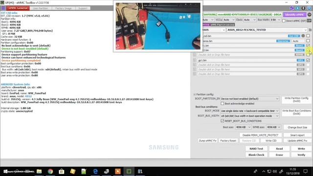
Task: Click the file icon in the GP2 row
Action: (195, 65)
